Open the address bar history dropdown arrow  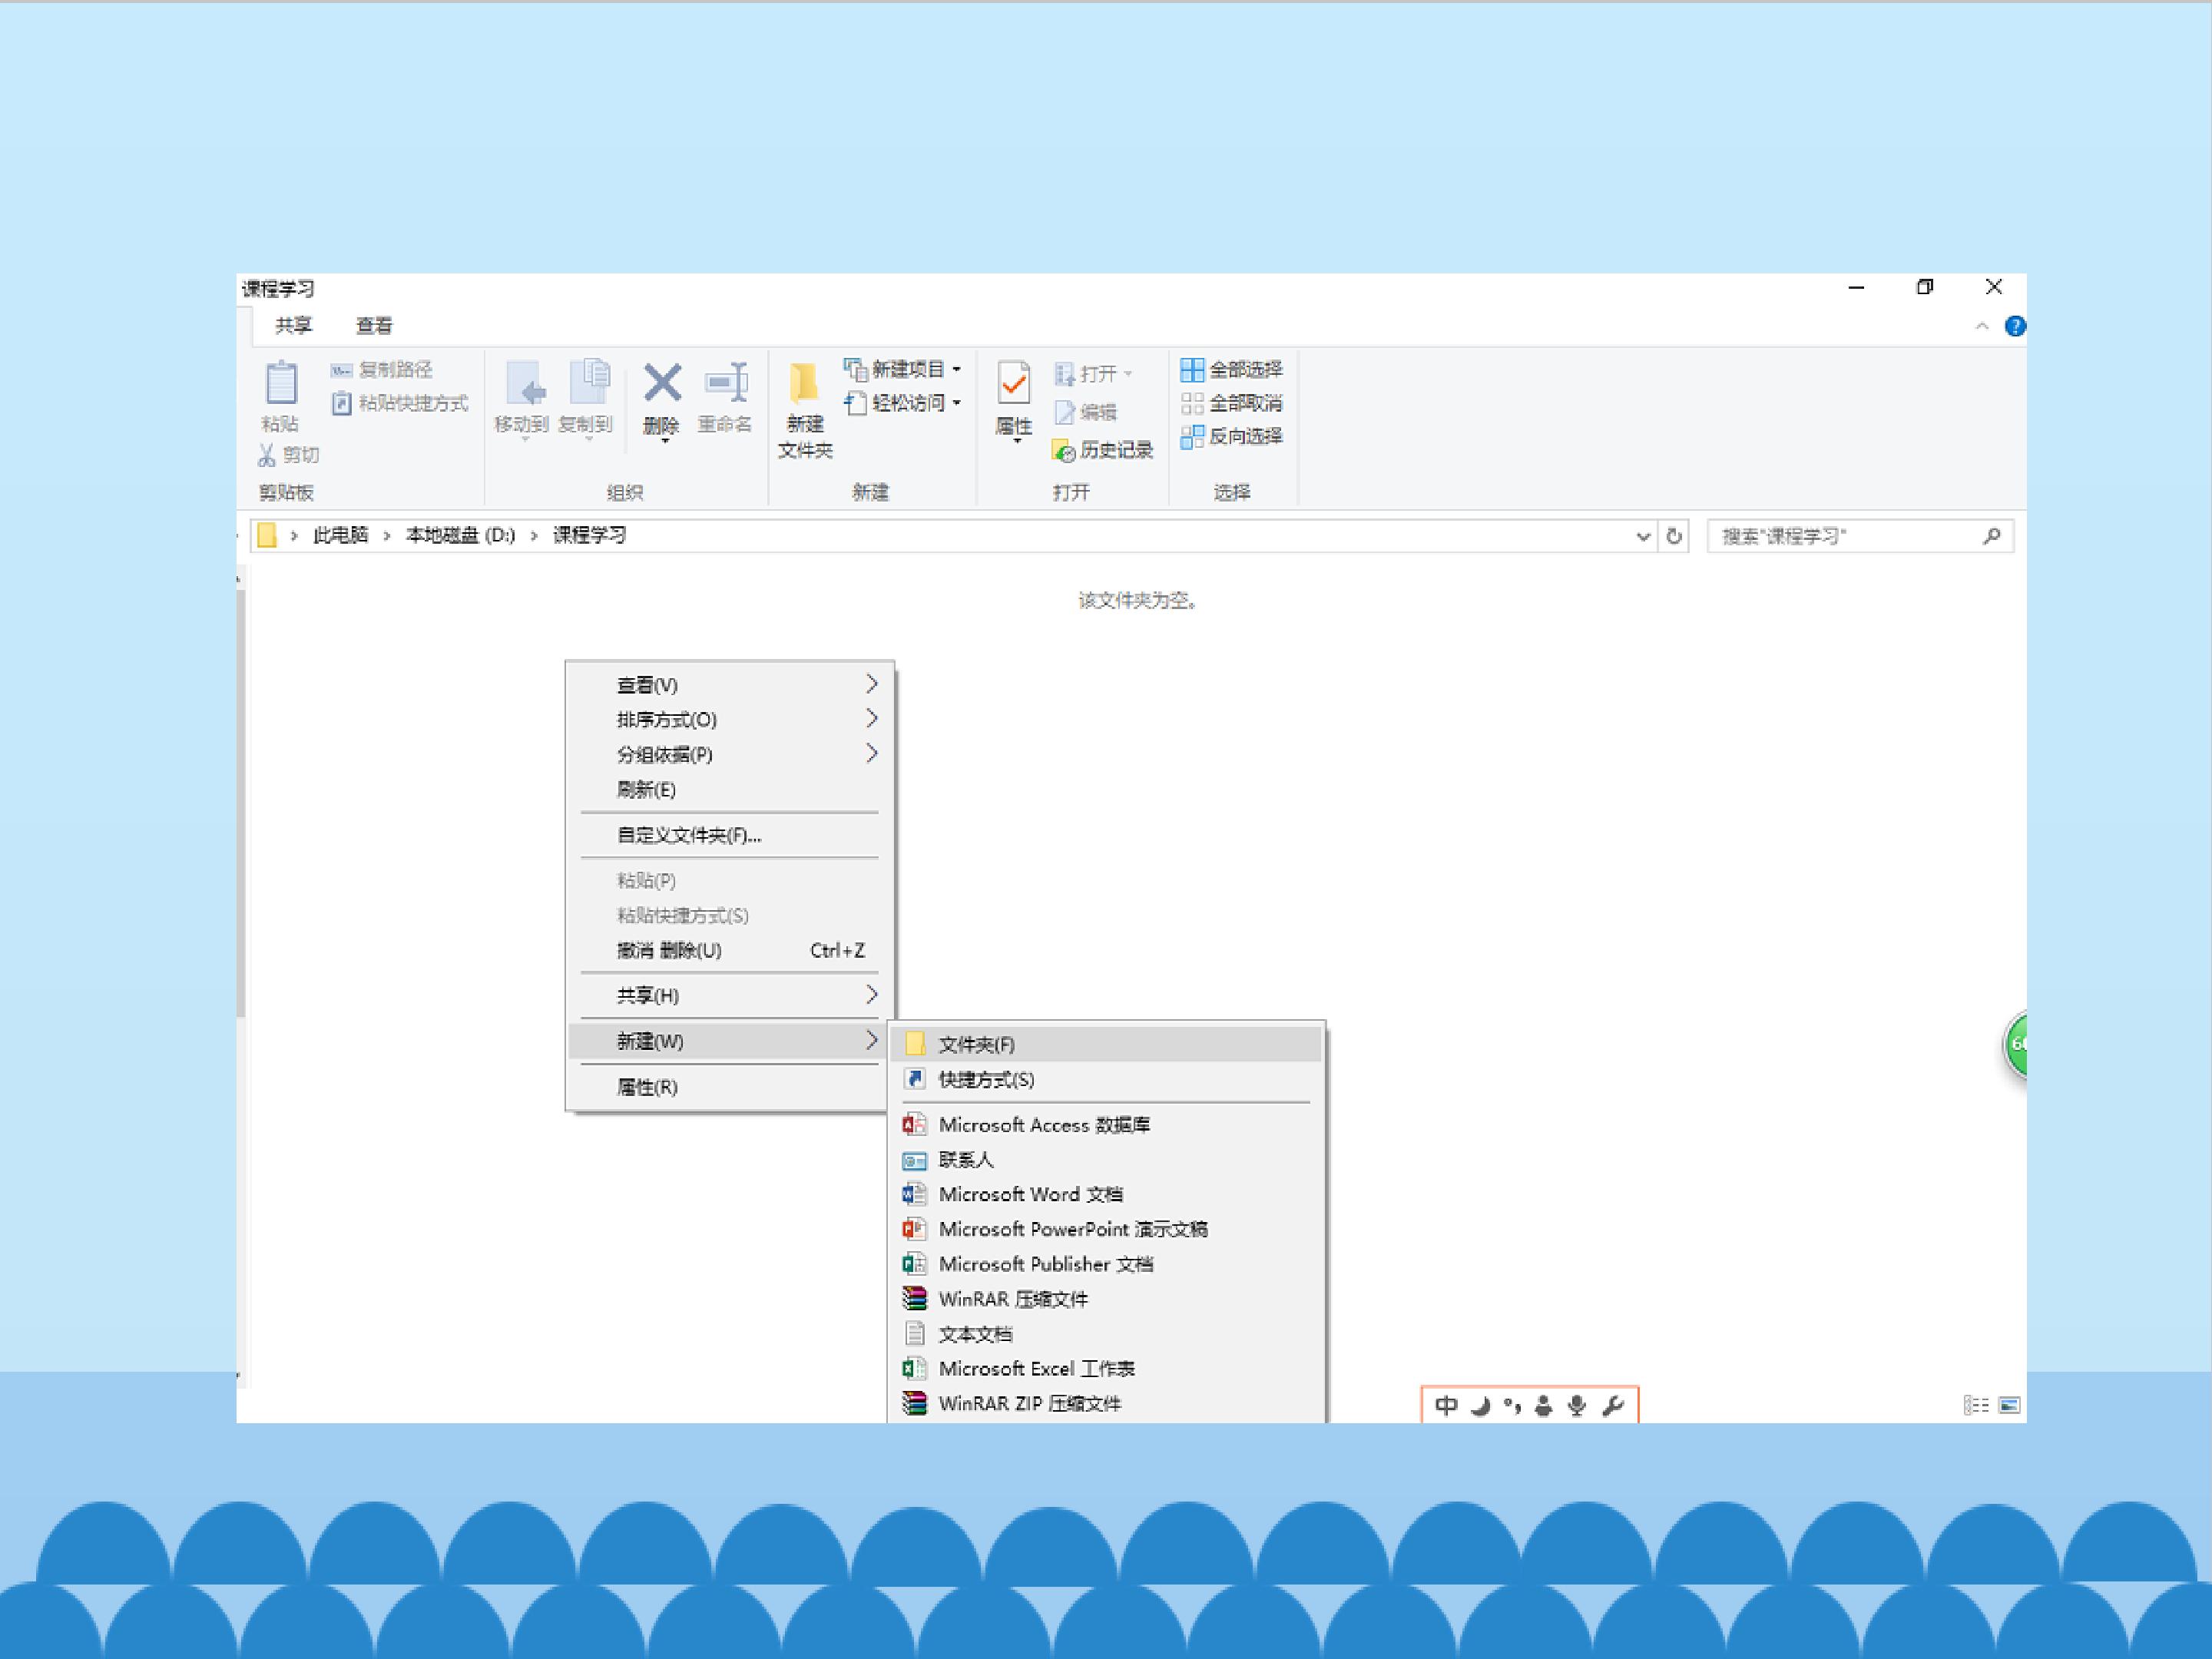(x=1643, y=537)
